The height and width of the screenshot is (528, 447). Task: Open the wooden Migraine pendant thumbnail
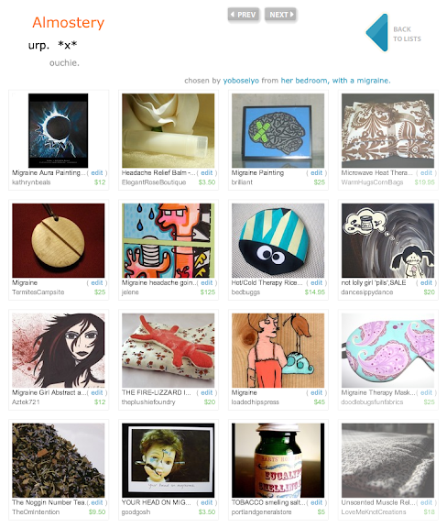[x=59, y=240]
